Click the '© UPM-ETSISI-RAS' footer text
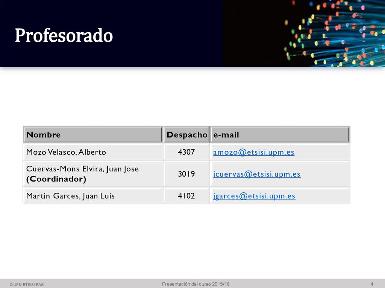385x288 pixels. tap(27, 285)
